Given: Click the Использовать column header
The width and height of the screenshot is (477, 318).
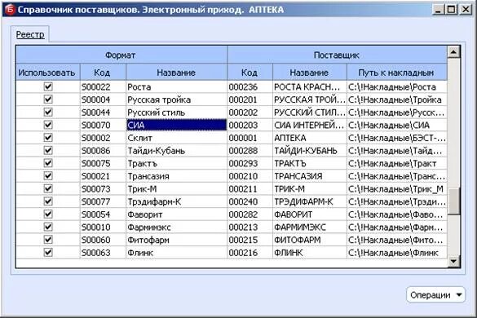Looking at the screenshot, I should pos(48,73).
